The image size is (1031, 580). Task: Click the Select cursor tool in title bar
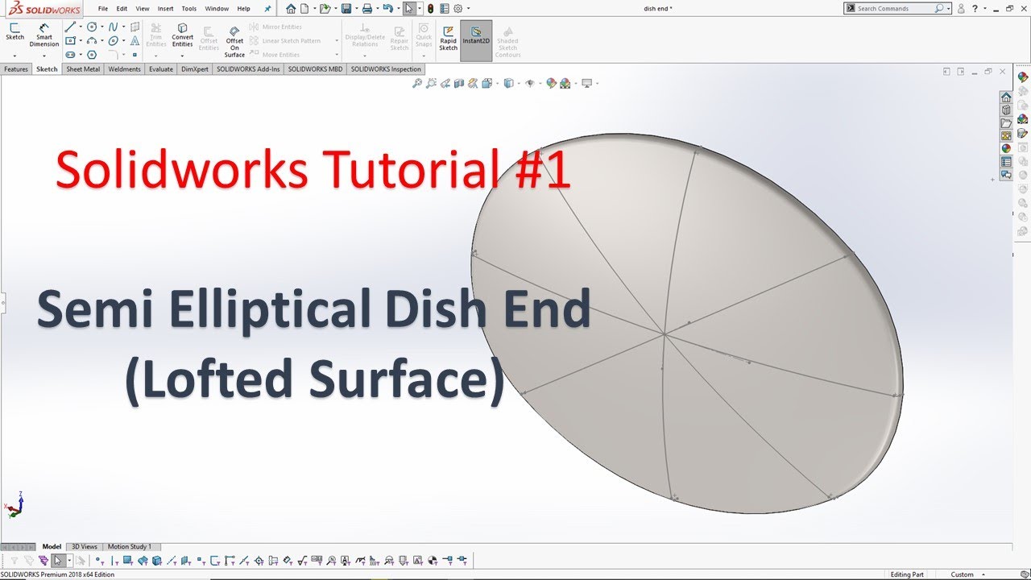click(409, 9)
